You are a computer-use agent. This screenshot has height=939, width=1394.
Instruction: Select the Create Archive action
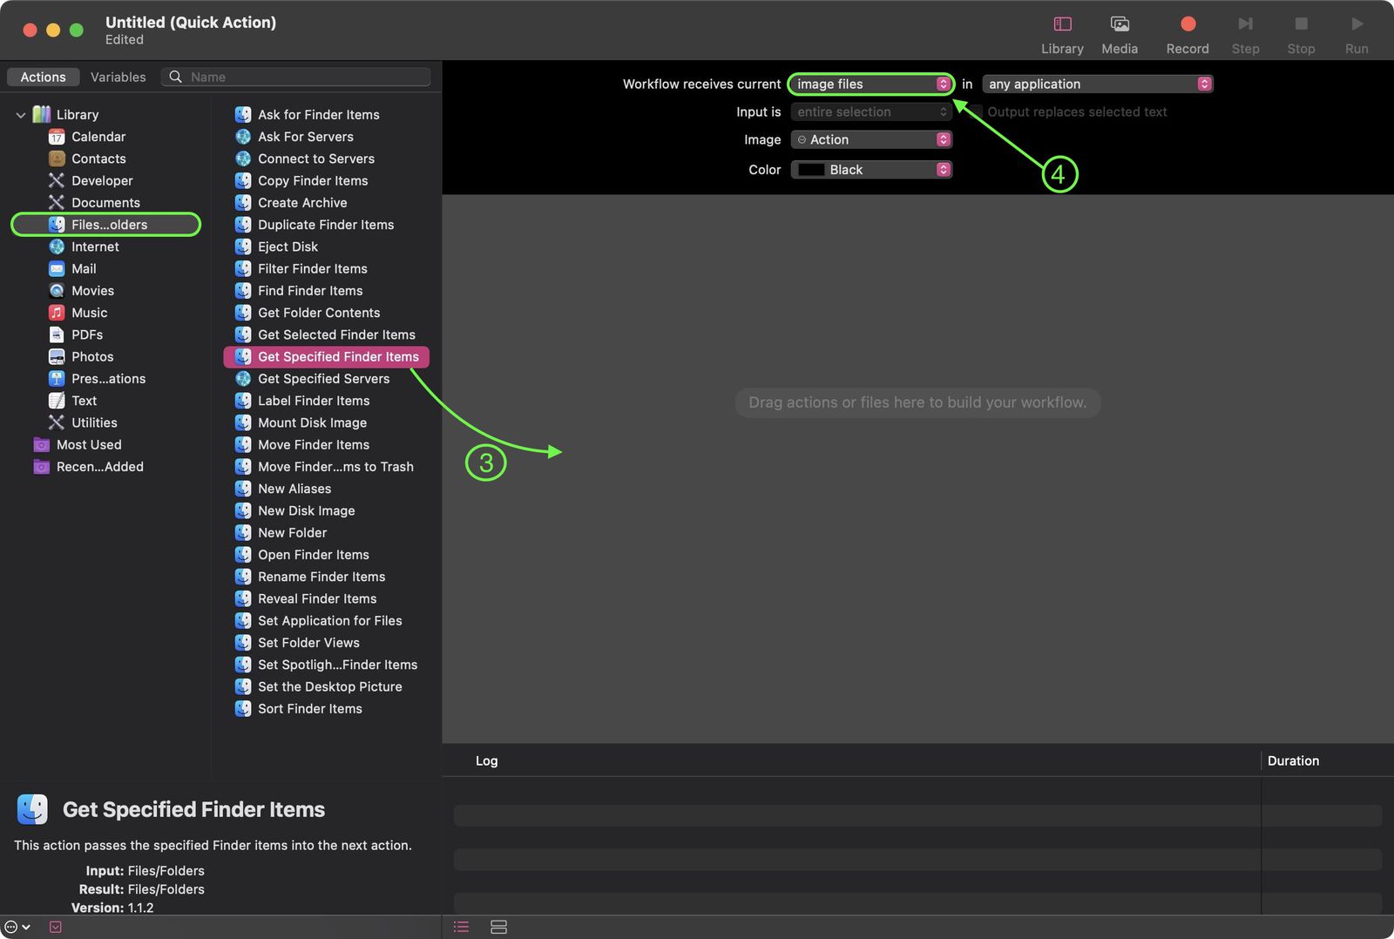pos(302,202)
